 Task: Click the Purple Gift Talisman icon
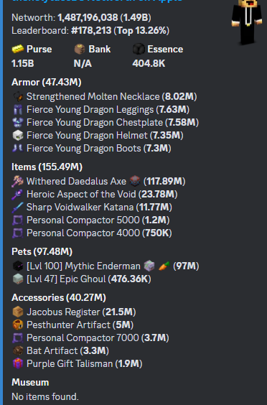18,363
